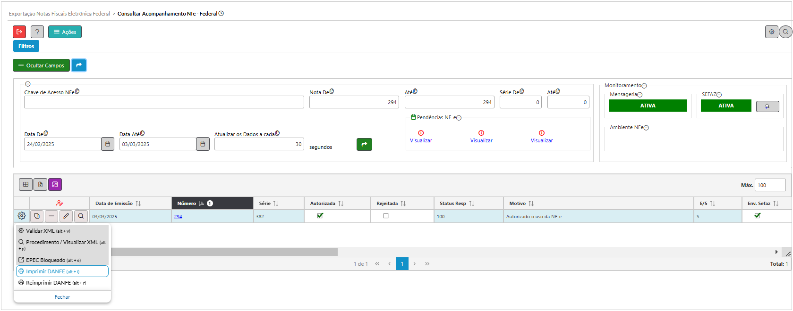The image size is (793, 311).
Task: Choose Validar XML menu option
Action: point(48,231)
